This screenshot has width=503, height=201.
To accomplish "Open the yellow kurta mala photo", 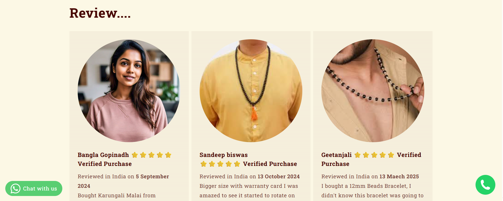I will (x=251, y=91).
